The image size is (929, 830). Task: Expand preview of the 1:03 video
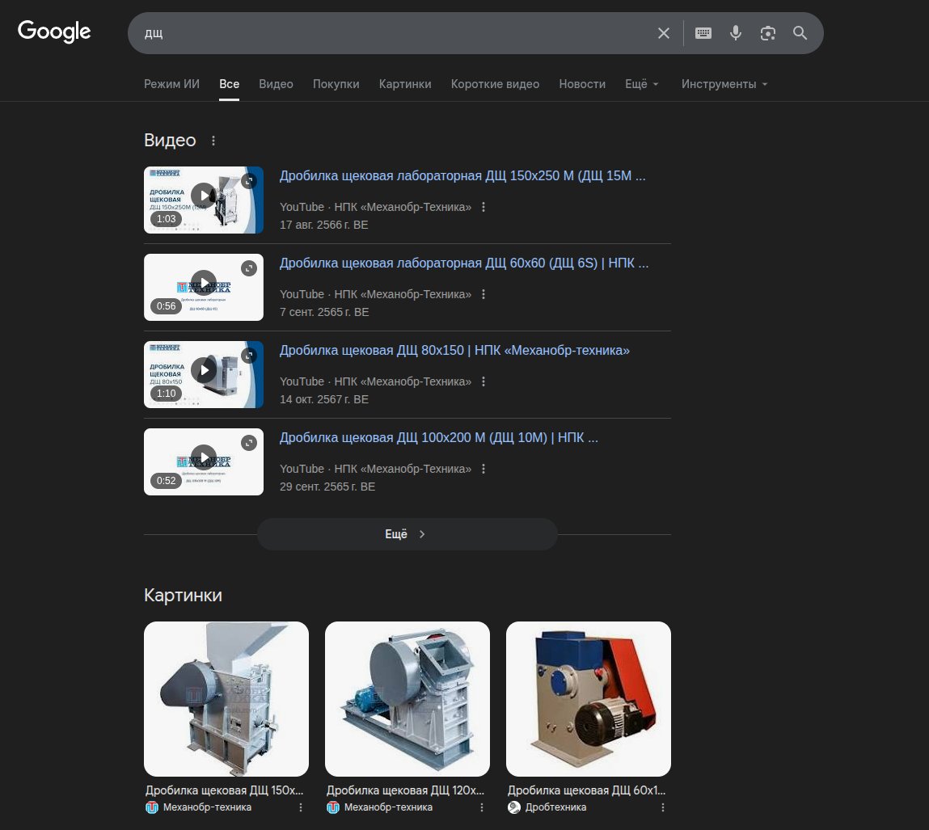(x=249, y=180)
